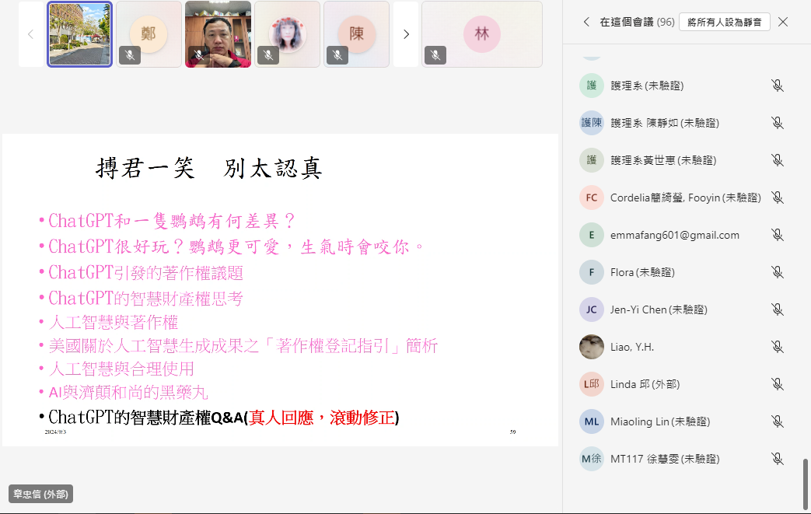Select the street scene video thumbnail
Viewport: 811px width, 514px height.
coord(79,34)
